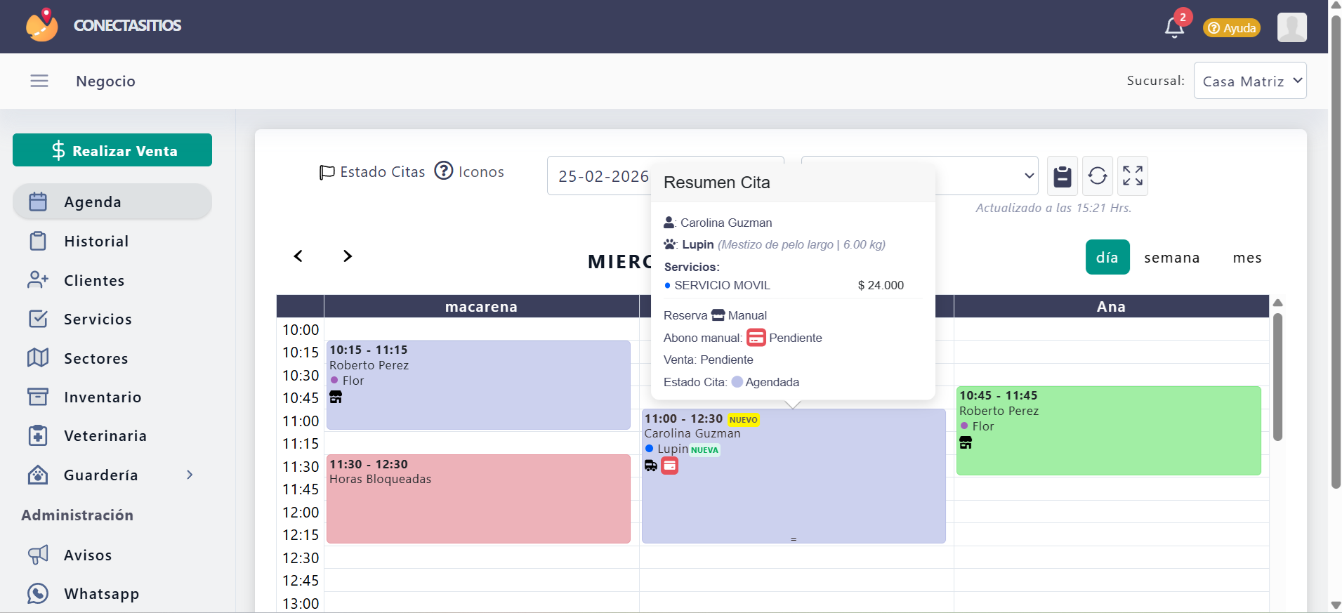The image size is (1342, 613).
Task: Switch calendar to mes view
Action: (1246, 258)
